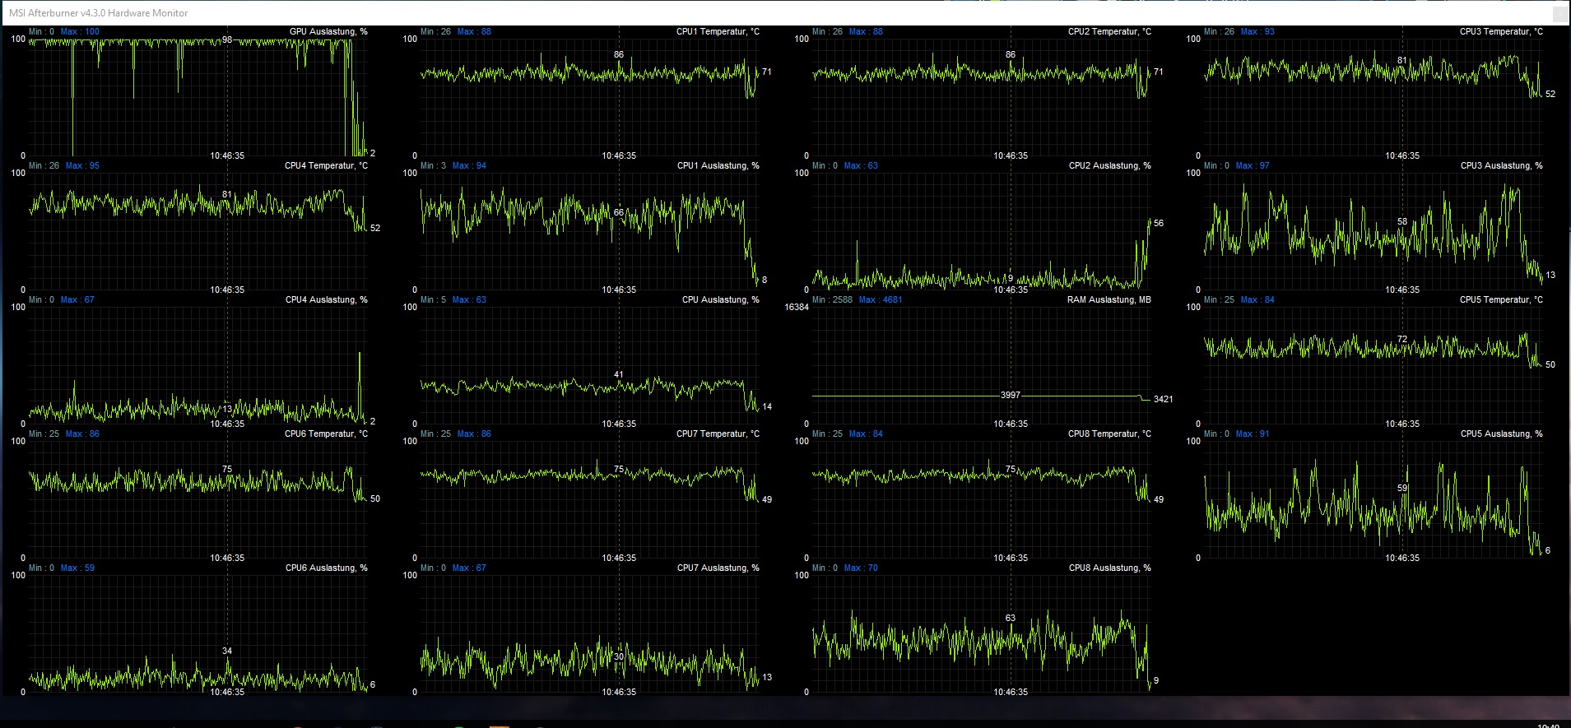Click the RAM marker value 3997
1571x728 pixels.
(1011, 396)
